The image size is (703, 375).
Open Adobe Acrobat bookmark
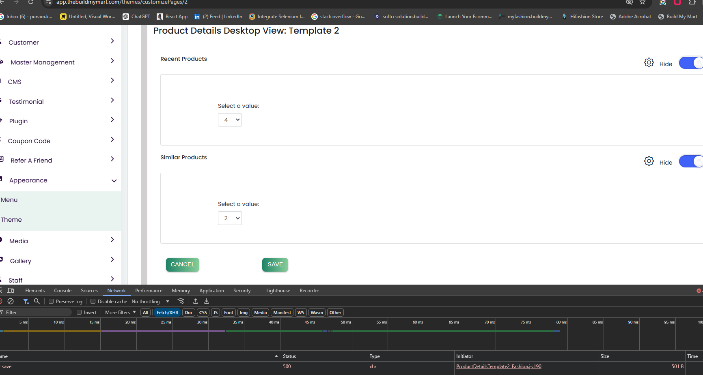(x=630, y=17)
